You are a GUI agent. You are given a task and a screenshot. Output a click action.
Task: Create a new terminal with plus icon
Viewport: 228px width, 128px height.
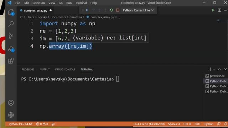tap(210, 69)
